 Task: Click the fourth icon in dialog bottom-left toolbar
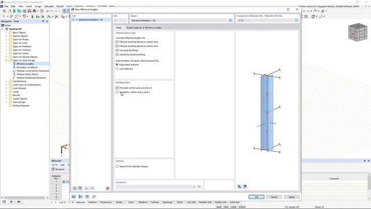point(94,197)
